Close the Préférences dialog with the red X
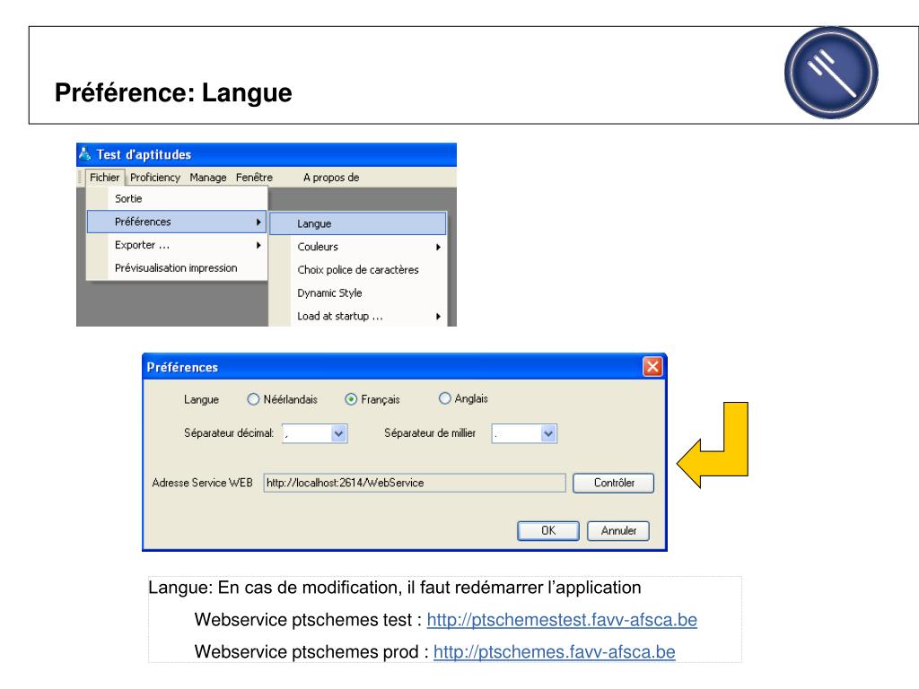This screenshot has width=919, height=689. coord(652,367)
